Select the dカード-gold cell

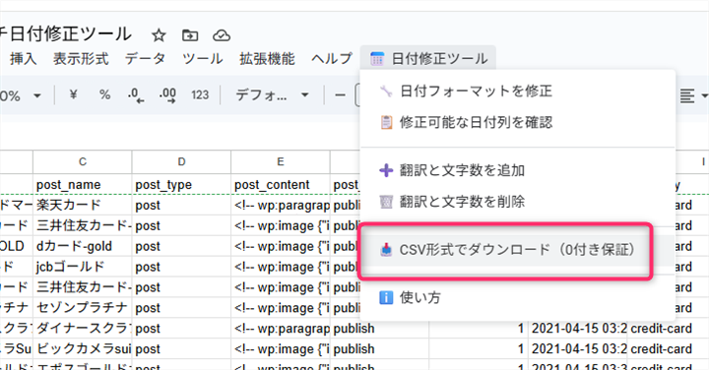coord(83,246)
